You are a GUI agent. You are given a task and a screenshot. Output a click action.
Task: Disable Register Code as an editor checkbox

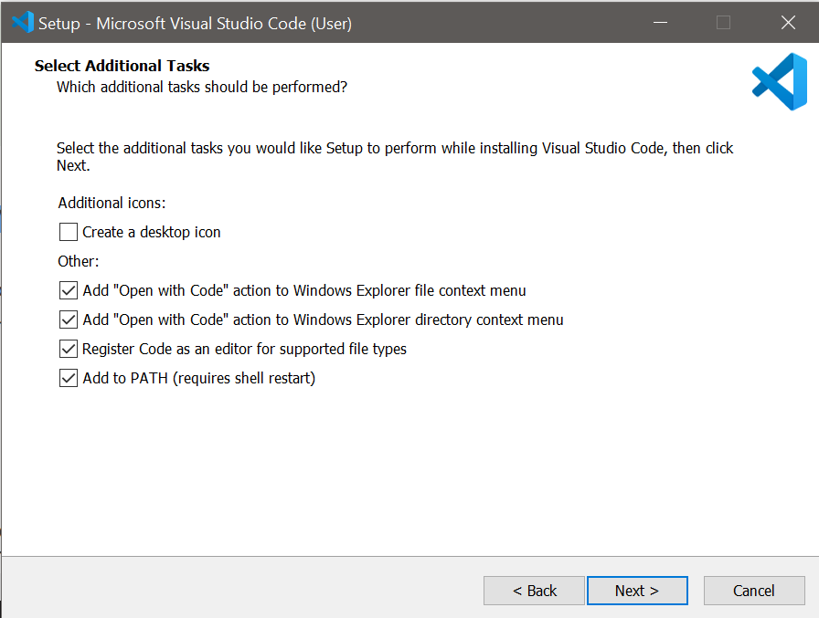69,349
